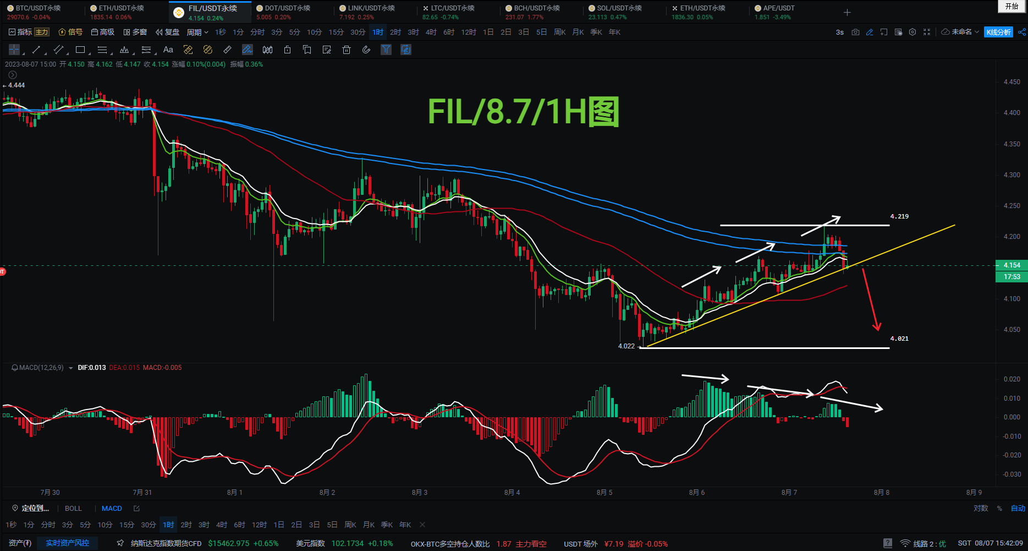1028x551 pixels.
Task: Open the 周期 period dropdown
Action: pyautogui.click(x=197, y=32)
